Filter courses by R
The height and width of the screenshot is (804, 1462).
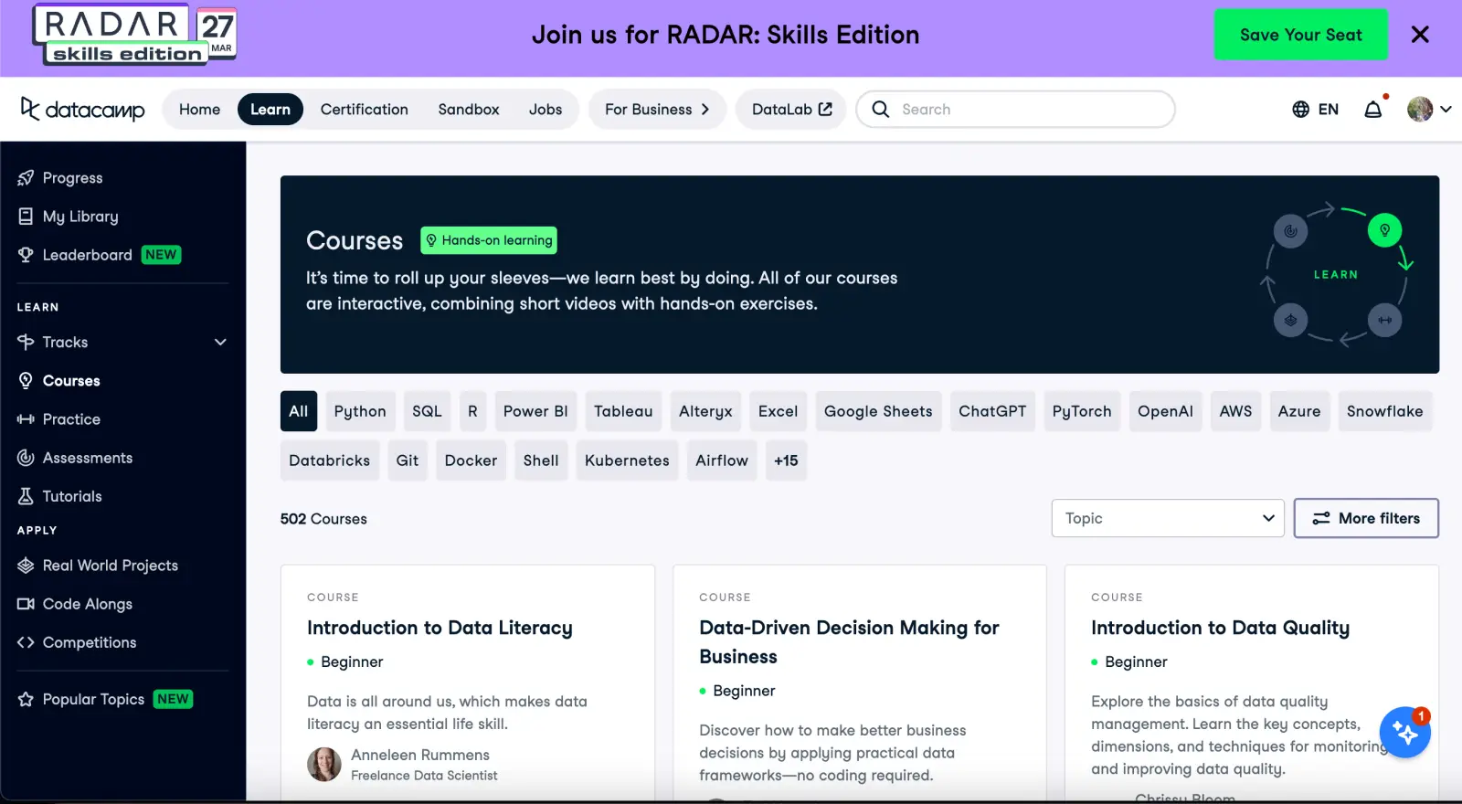pos(472,411)
